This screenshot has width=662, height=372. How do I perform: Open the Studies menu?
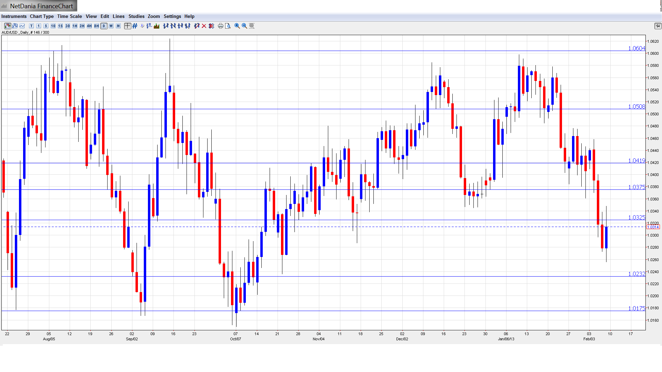(136, 16)
